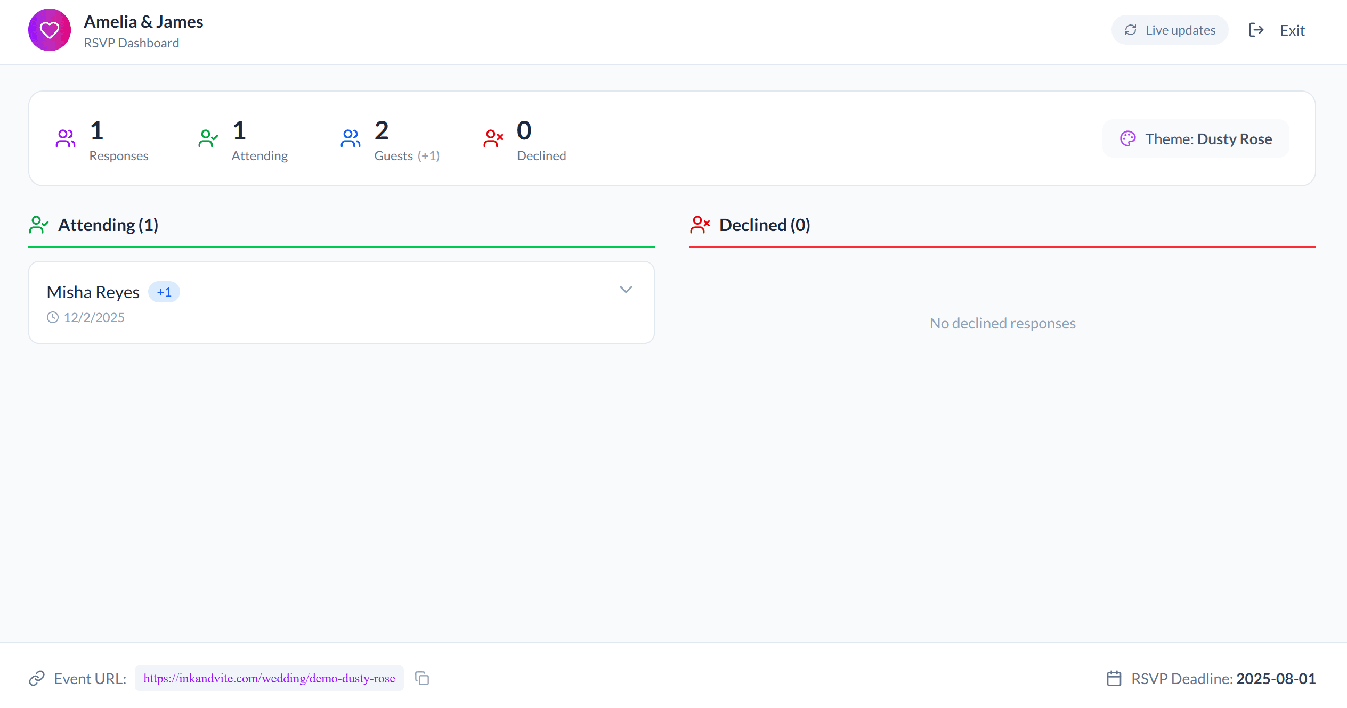The image size is (1347, 708).
Task: Select the Theme: Dusty Rose swatch
Action: point(1195,138)
